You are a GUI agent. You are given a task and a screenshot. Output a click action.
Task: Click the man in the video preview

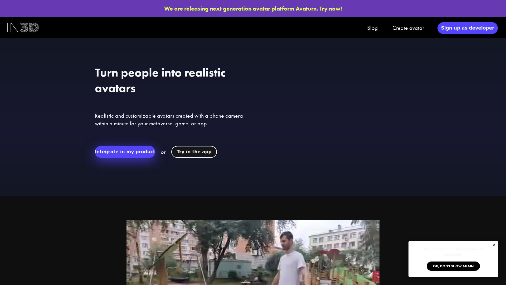(289, 259)
